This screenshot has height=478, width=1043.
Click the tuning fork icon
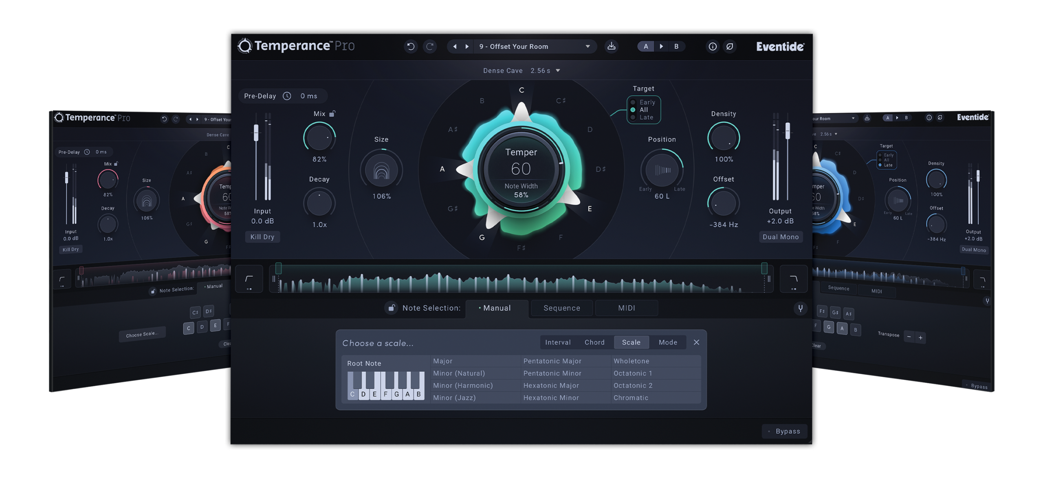click(x=800, y=308)
